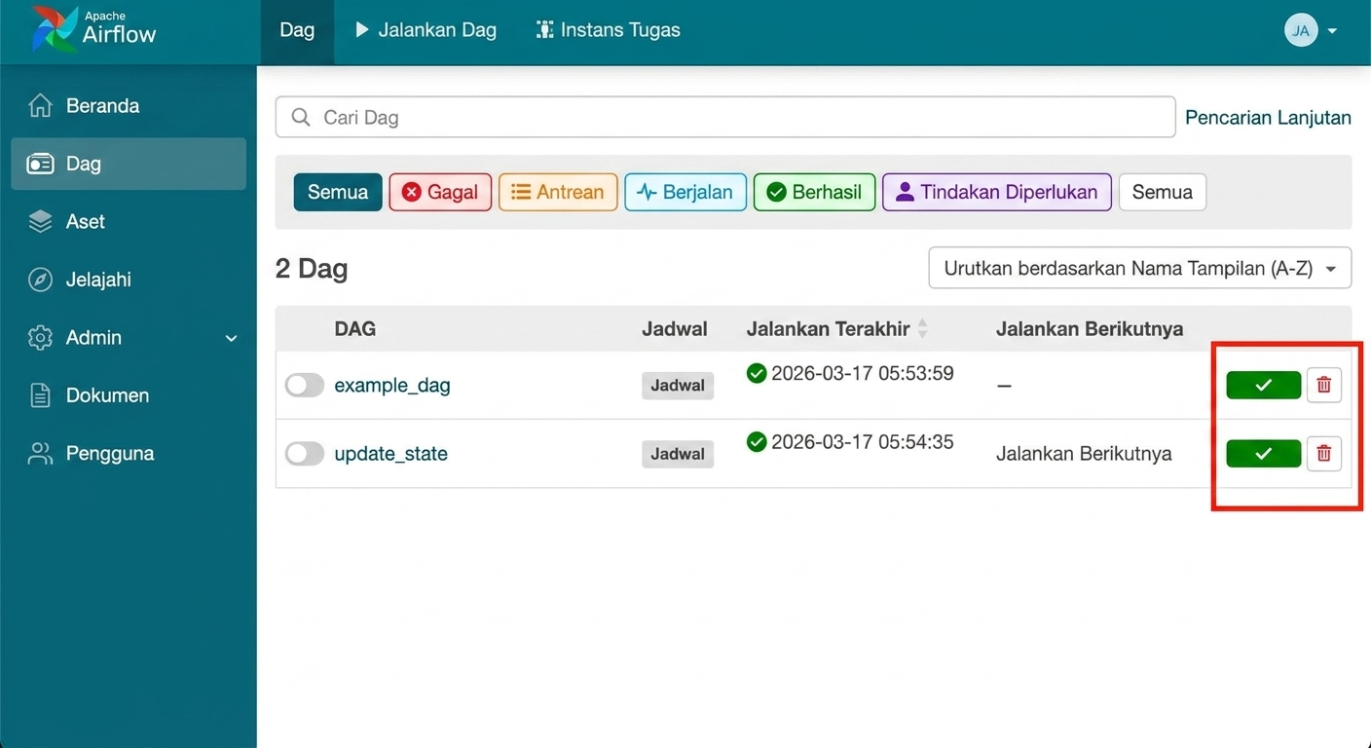Delete update_state with trash icon
Screen dimensions: 1371x748
1324,453
